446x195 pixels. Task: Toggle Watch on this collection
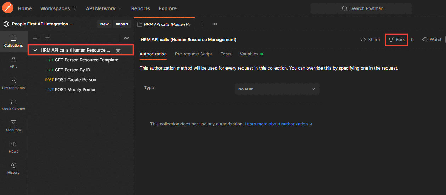(x=432, y=40)
